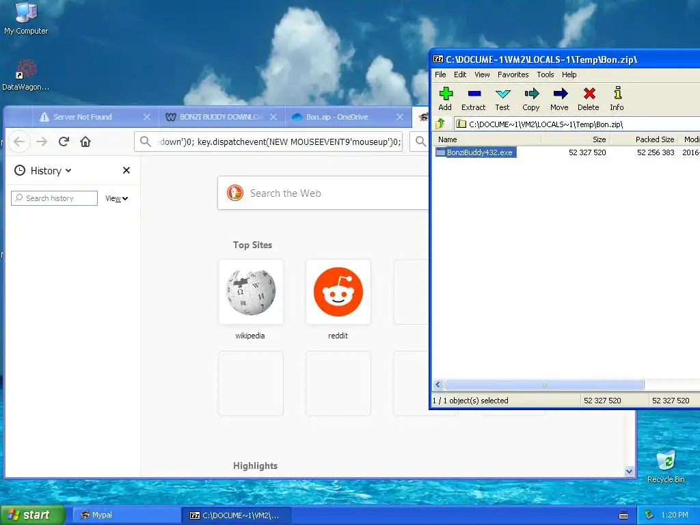
Task: Sort by the Name column header
Action: pyautogui.click(x=487, y=139)
